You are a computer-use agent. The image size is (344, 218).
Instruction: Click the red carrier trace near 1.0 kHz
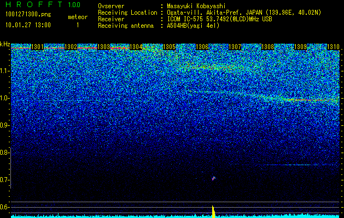pos(310,100)
